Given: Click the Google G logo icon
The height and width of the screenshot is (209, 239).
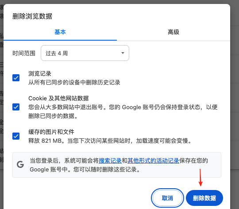Looking at the screenshot, I should pyautogui.click(x=20, y=164).
